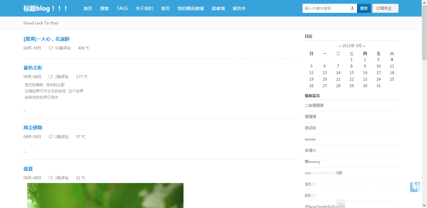Open 关于我们 in the navigation bar
The width and height of the screenshot is (427, 208).
(x=144, y=8)
